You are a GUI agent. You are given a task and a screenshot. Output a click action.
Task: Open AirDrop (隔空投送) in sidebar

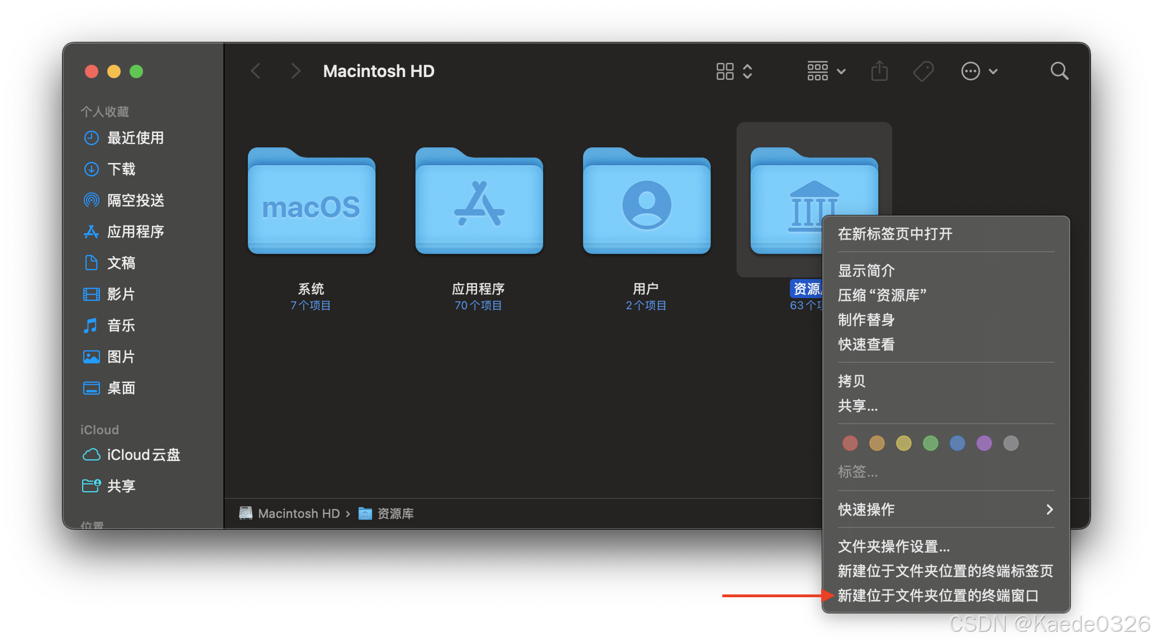click(135, 200)
